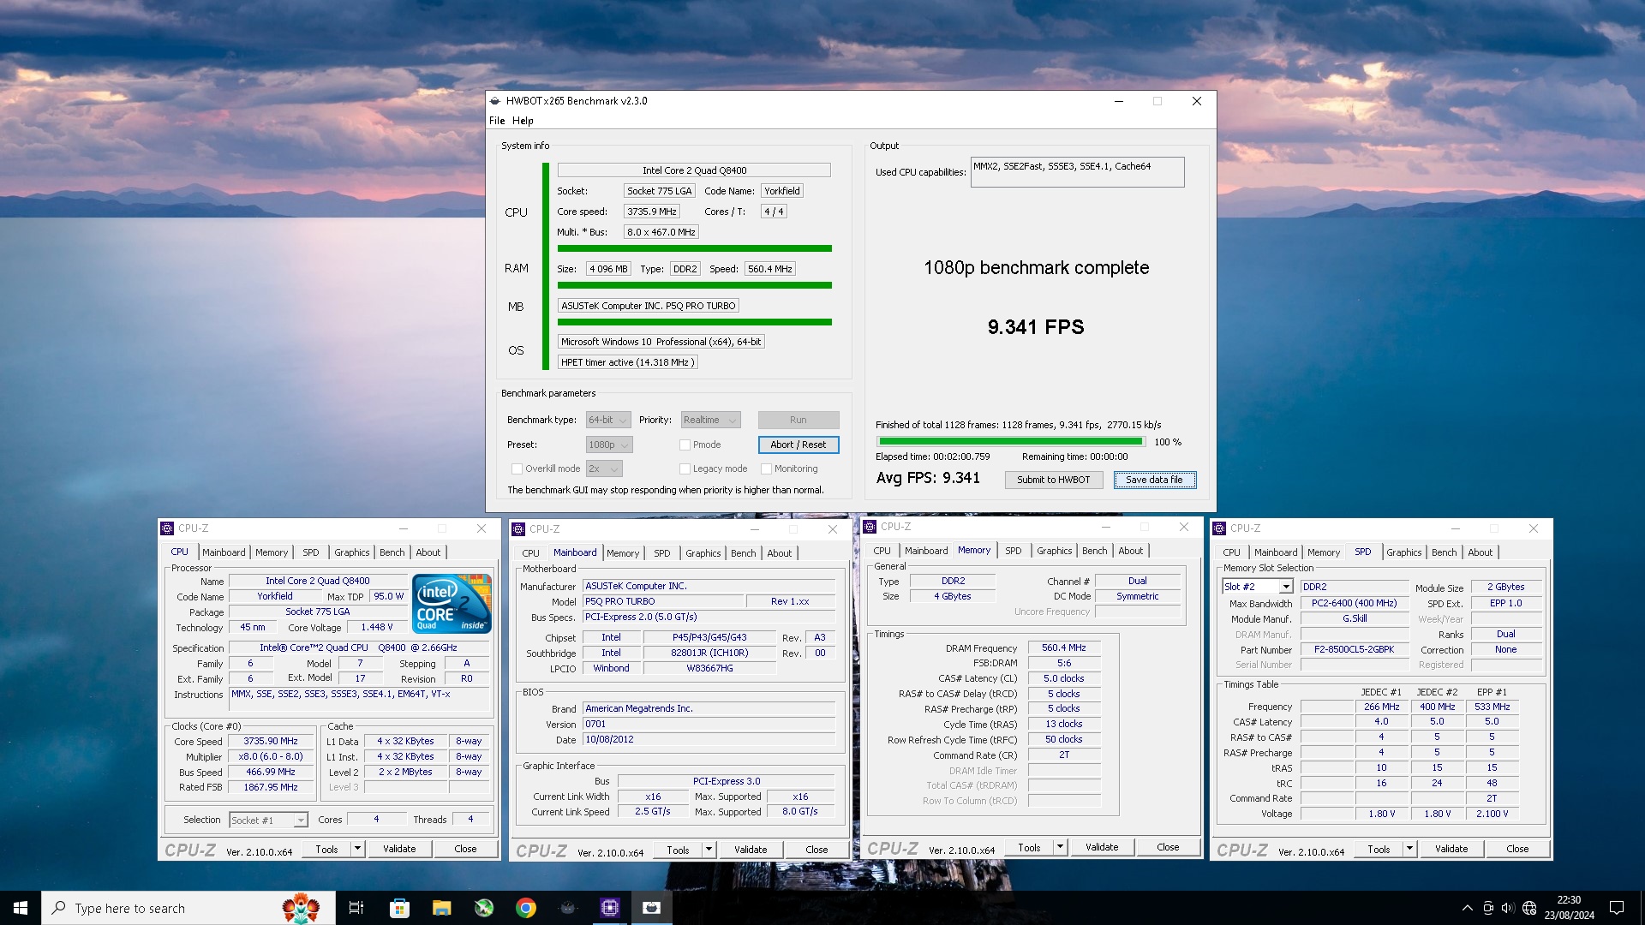Click the tray icon next to the chevron
This screenshot has height=925, width=1645.
(1488, 908)
